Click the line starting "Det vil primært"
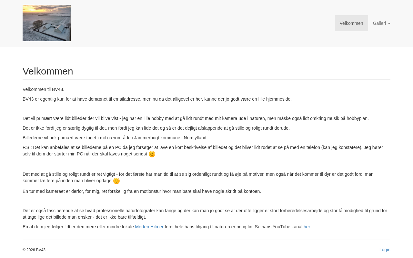 196,118
